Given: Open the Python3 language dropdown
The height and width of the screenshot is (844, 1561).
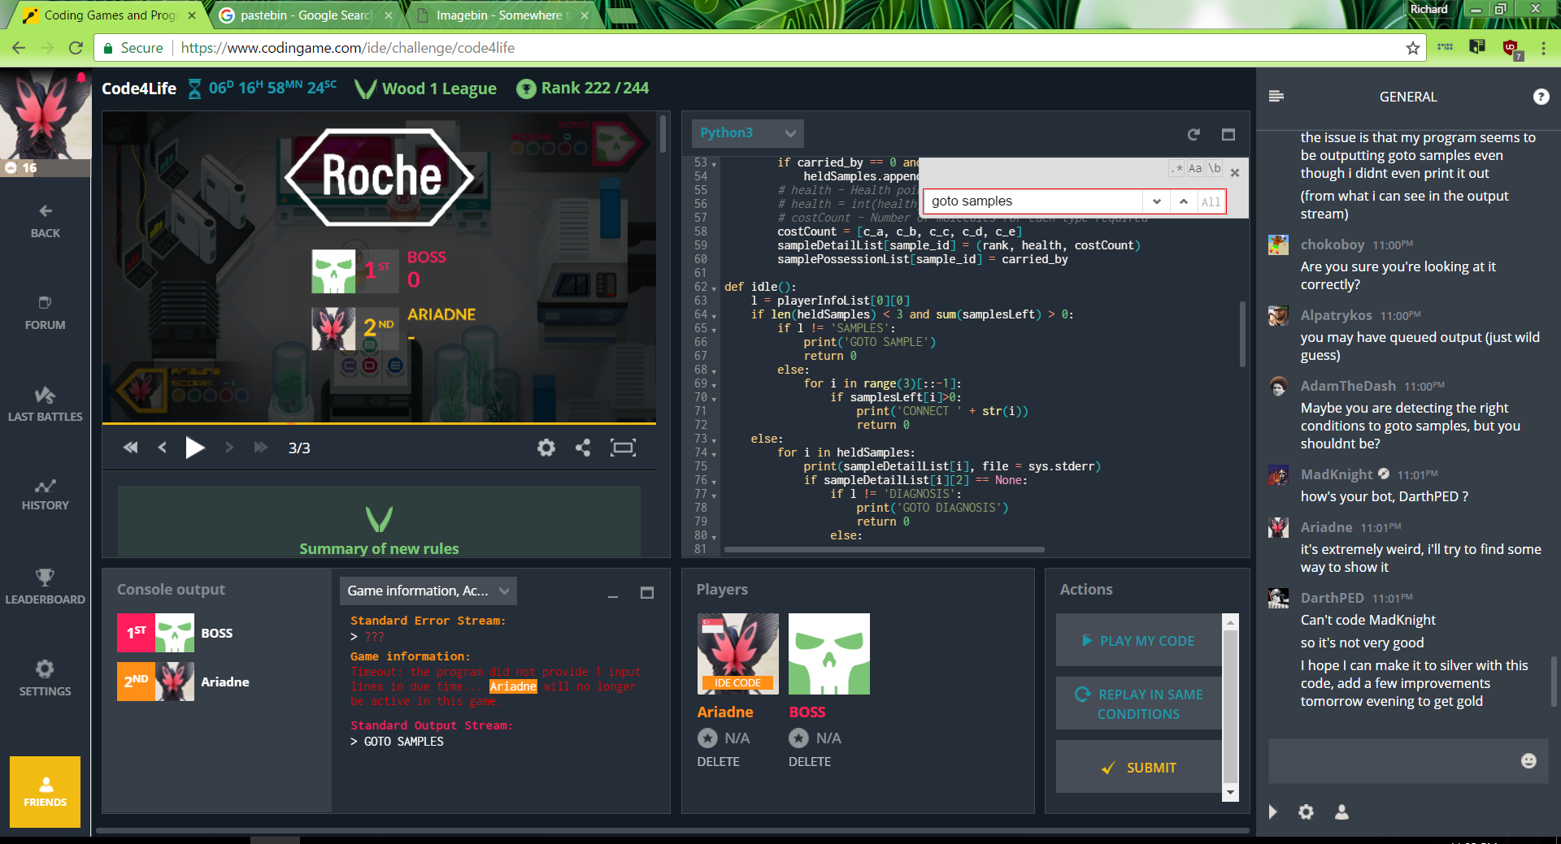Looking at the screenshot, I should click(747, 132).
